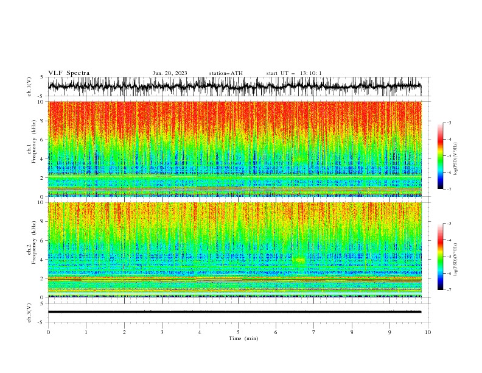Click the "ch.1(V)" axis label
This screenshot has height=373, width=482.
pyautogui.click(x=29, y=87)
